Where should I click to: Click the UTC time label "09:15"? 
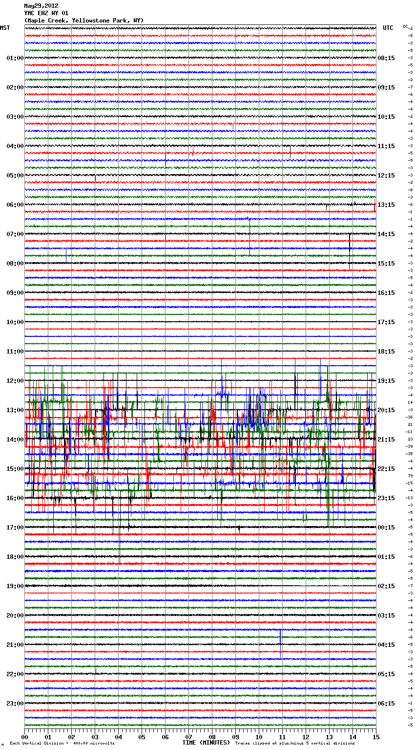(x=386, y=88)
